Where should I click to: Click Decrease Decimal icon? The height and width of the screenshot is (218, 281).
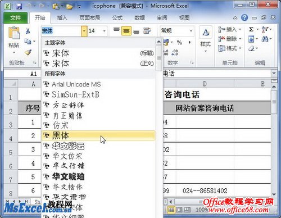175,53
